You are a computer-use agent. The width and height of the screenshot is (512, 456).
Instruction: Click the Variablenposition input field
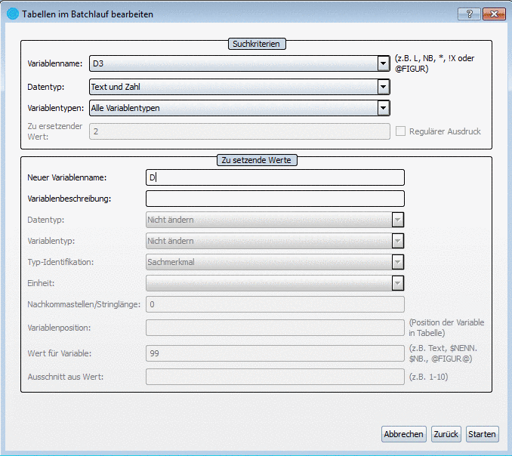pyautogui.click(x=275, y=327)
